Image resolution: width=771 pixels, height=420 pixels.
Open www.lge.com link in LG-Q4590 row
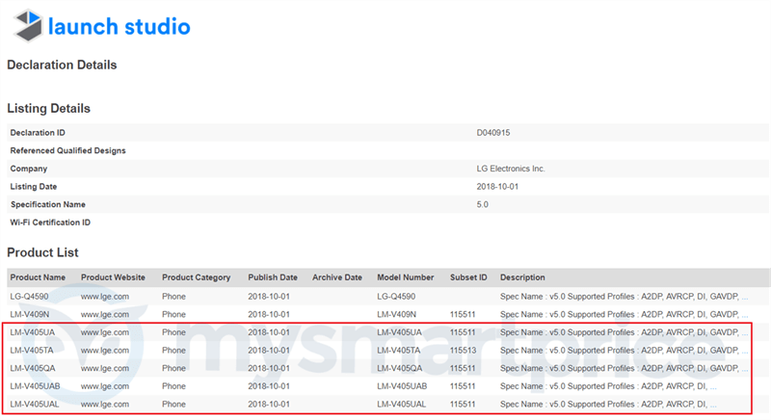click(x=105, y=297)
